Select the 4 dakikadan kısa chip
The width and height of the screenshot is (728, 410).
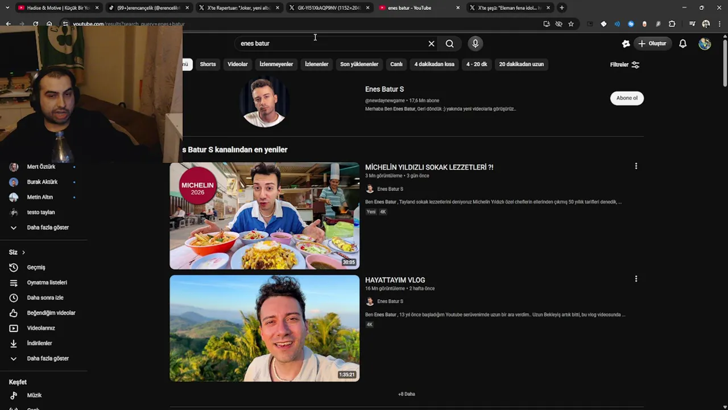pos(435,64)
